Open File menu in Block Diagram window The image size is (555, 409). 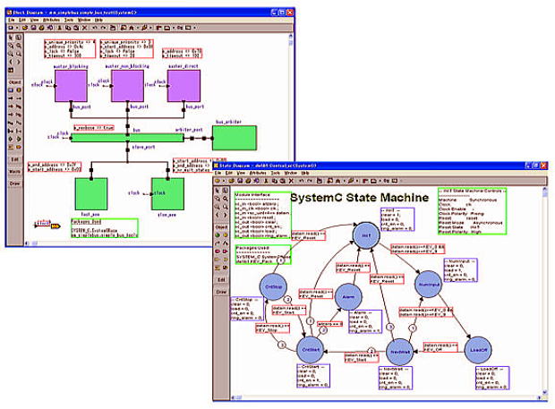12,20
